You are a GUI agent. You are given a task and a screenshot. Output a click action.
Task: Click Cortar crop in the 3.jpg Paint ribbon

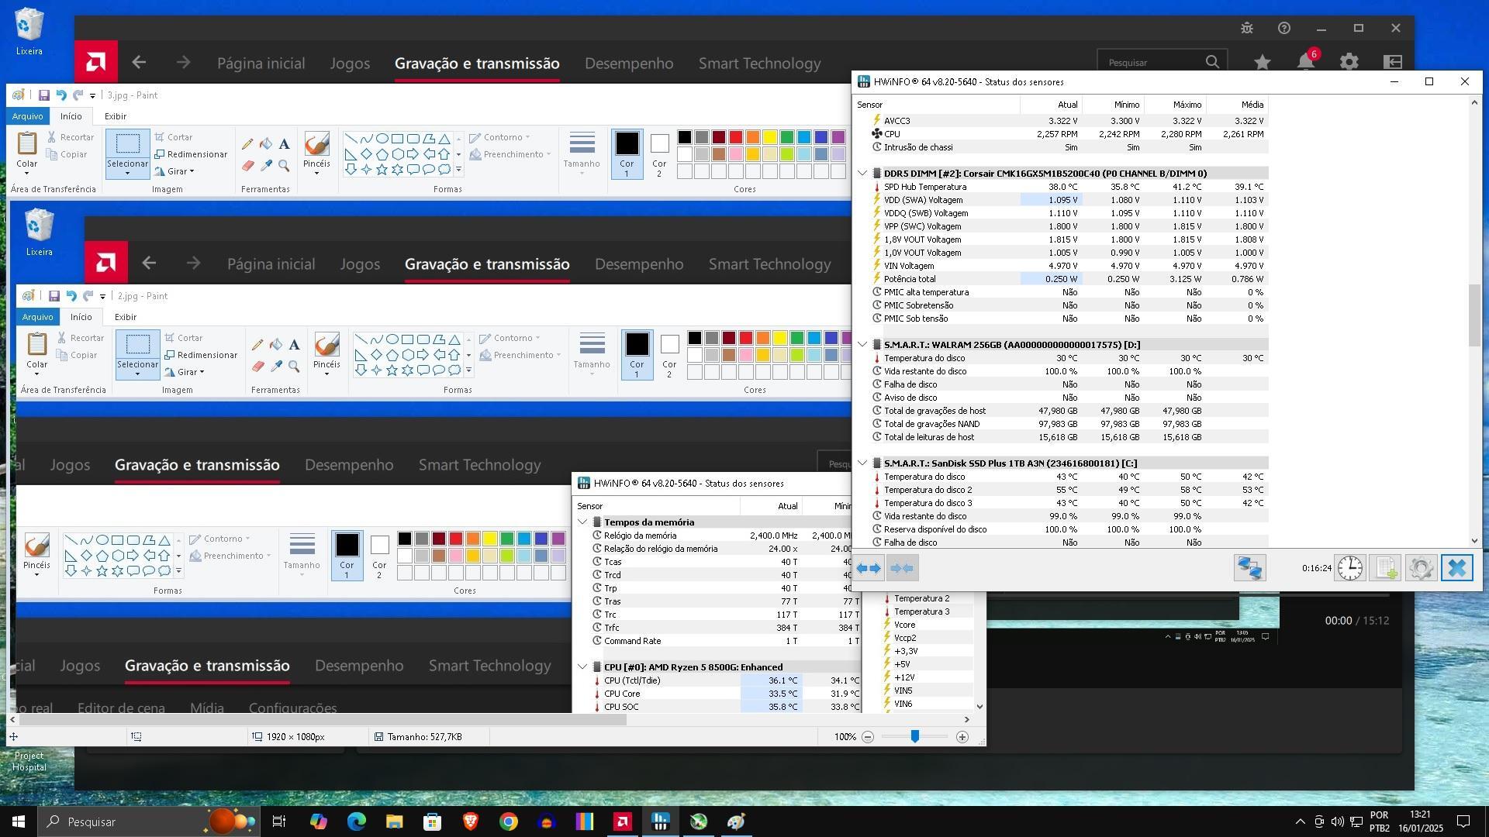click(173, 137)
